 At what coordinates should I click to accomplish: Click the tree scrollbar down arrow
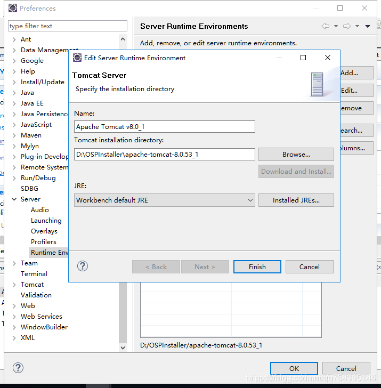tap(123, 347)
